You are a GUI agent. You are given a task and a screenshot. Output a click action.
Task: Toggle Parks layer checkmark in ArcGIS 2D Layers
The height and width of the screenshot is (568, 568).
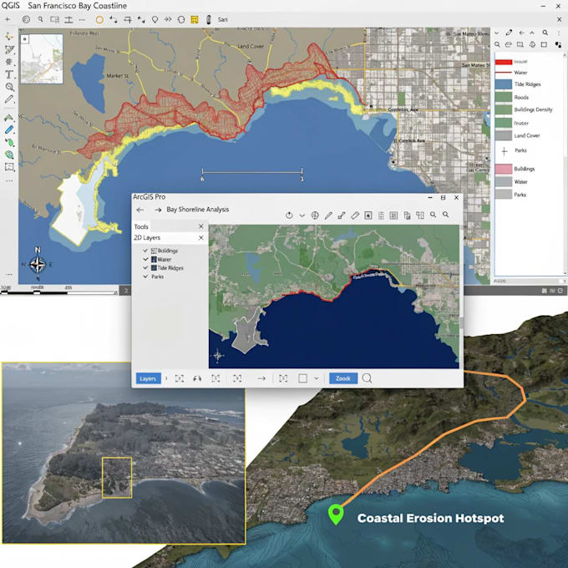click(145, 276)
